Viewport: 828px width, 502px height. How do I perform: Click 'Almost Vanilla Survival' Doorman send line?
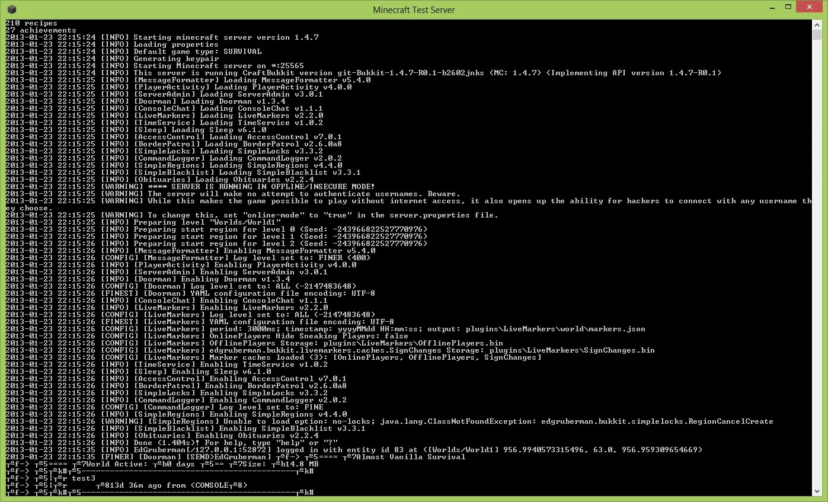pos(236,457)
